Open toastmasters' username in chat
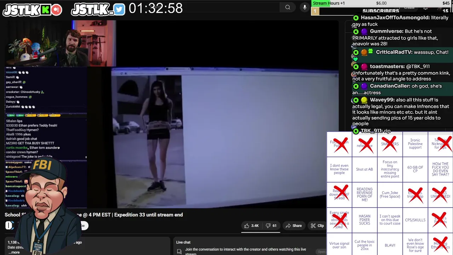The image size is (453, 255). coord(387,66)
